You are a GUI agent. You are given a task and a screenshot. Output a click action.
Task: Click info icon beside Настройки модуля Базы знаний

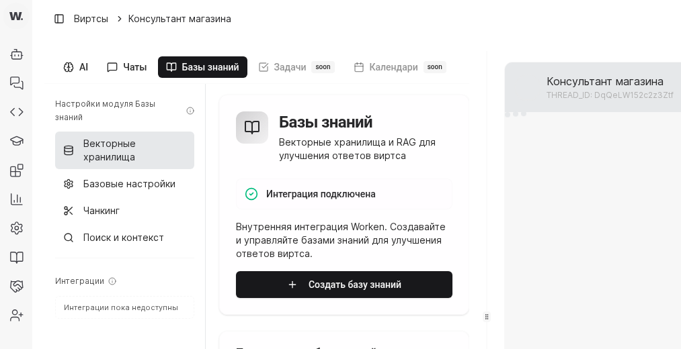[190, 111]
